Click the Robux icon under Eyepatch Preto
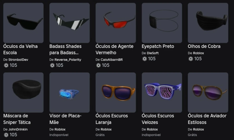Screen dimensions: 234x140 pos(144,59)
